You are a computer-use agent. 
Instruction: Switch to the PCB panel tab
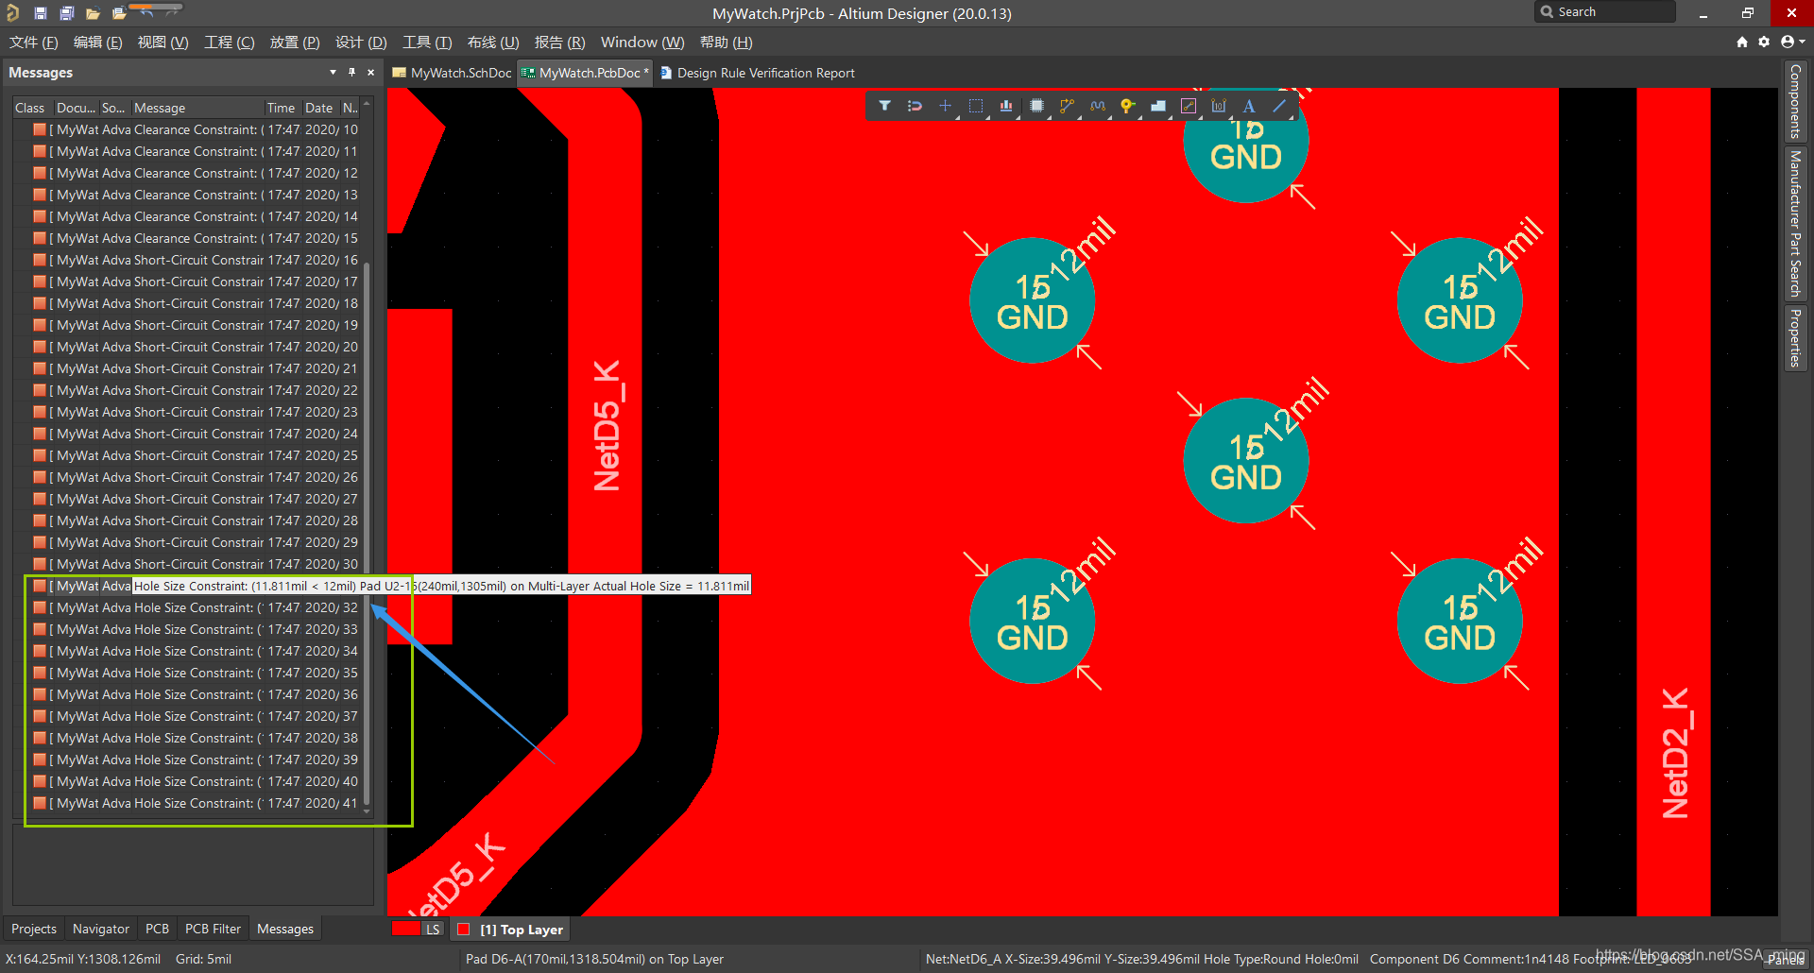click(x=158, y=929)
